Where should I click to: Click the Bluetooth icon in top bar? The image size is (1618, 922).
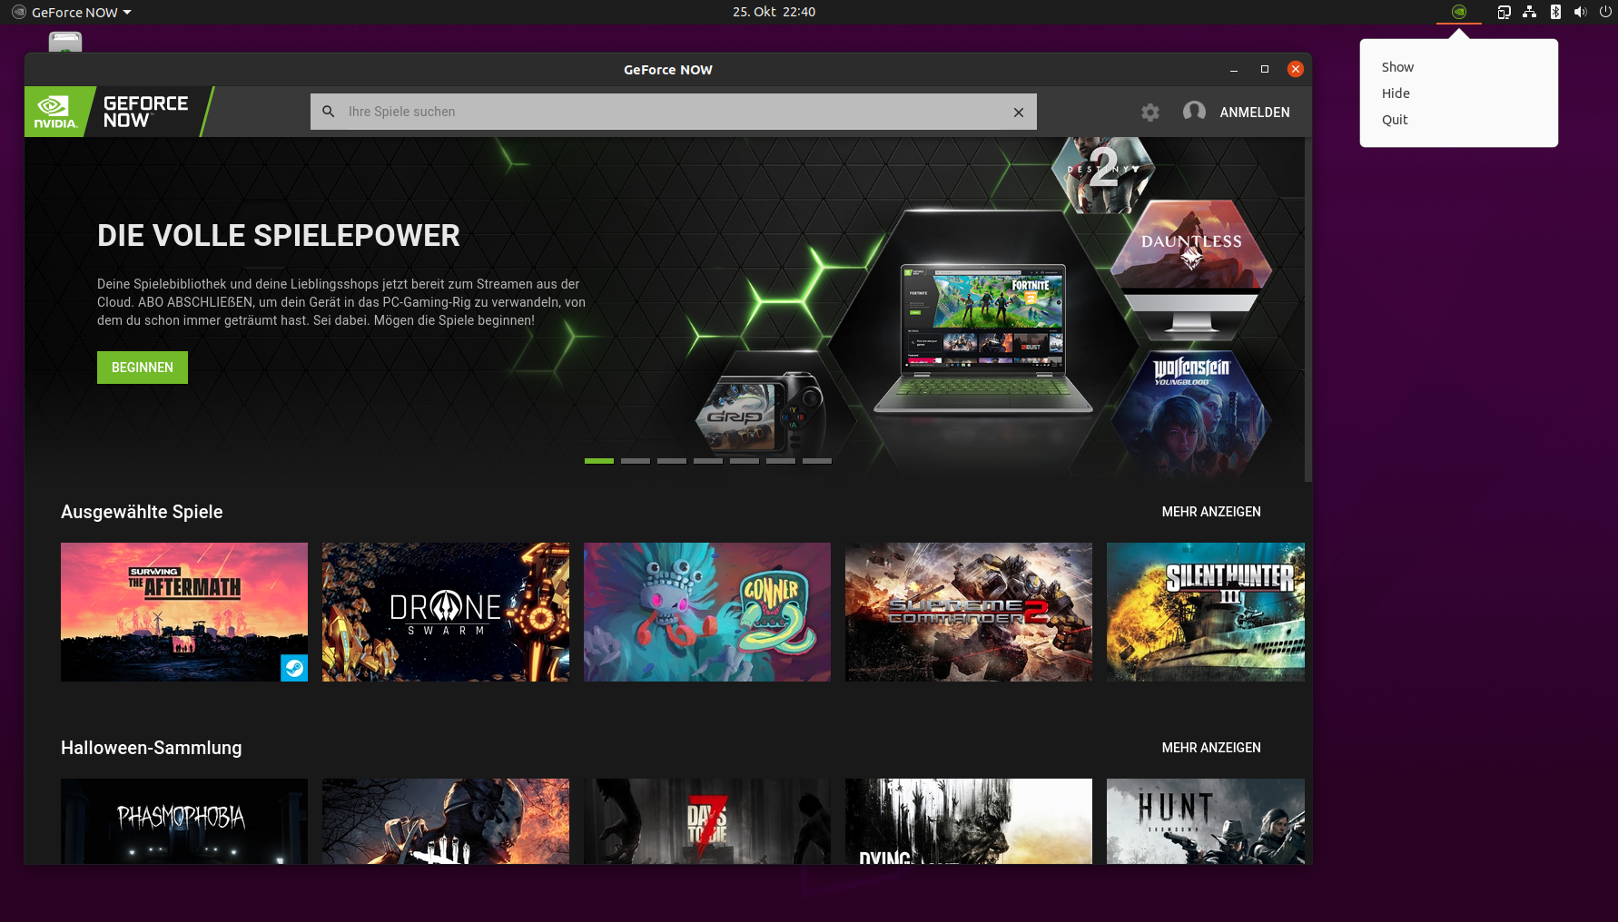click(1555, 12)
